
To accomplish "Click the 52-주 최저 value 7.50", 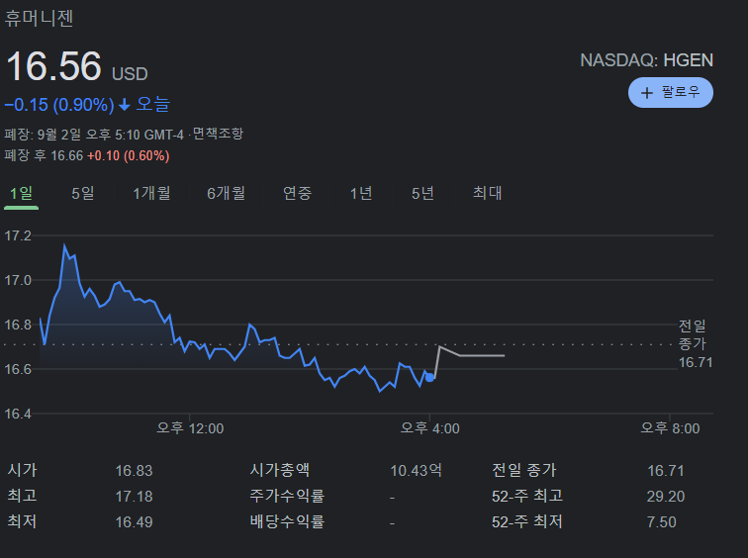I will tap(662, 522).
